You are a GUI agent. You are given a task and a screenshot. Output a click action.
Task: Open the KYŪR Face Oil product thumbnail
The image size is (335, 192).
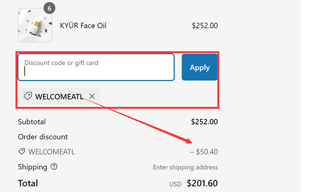coord(35,25)
